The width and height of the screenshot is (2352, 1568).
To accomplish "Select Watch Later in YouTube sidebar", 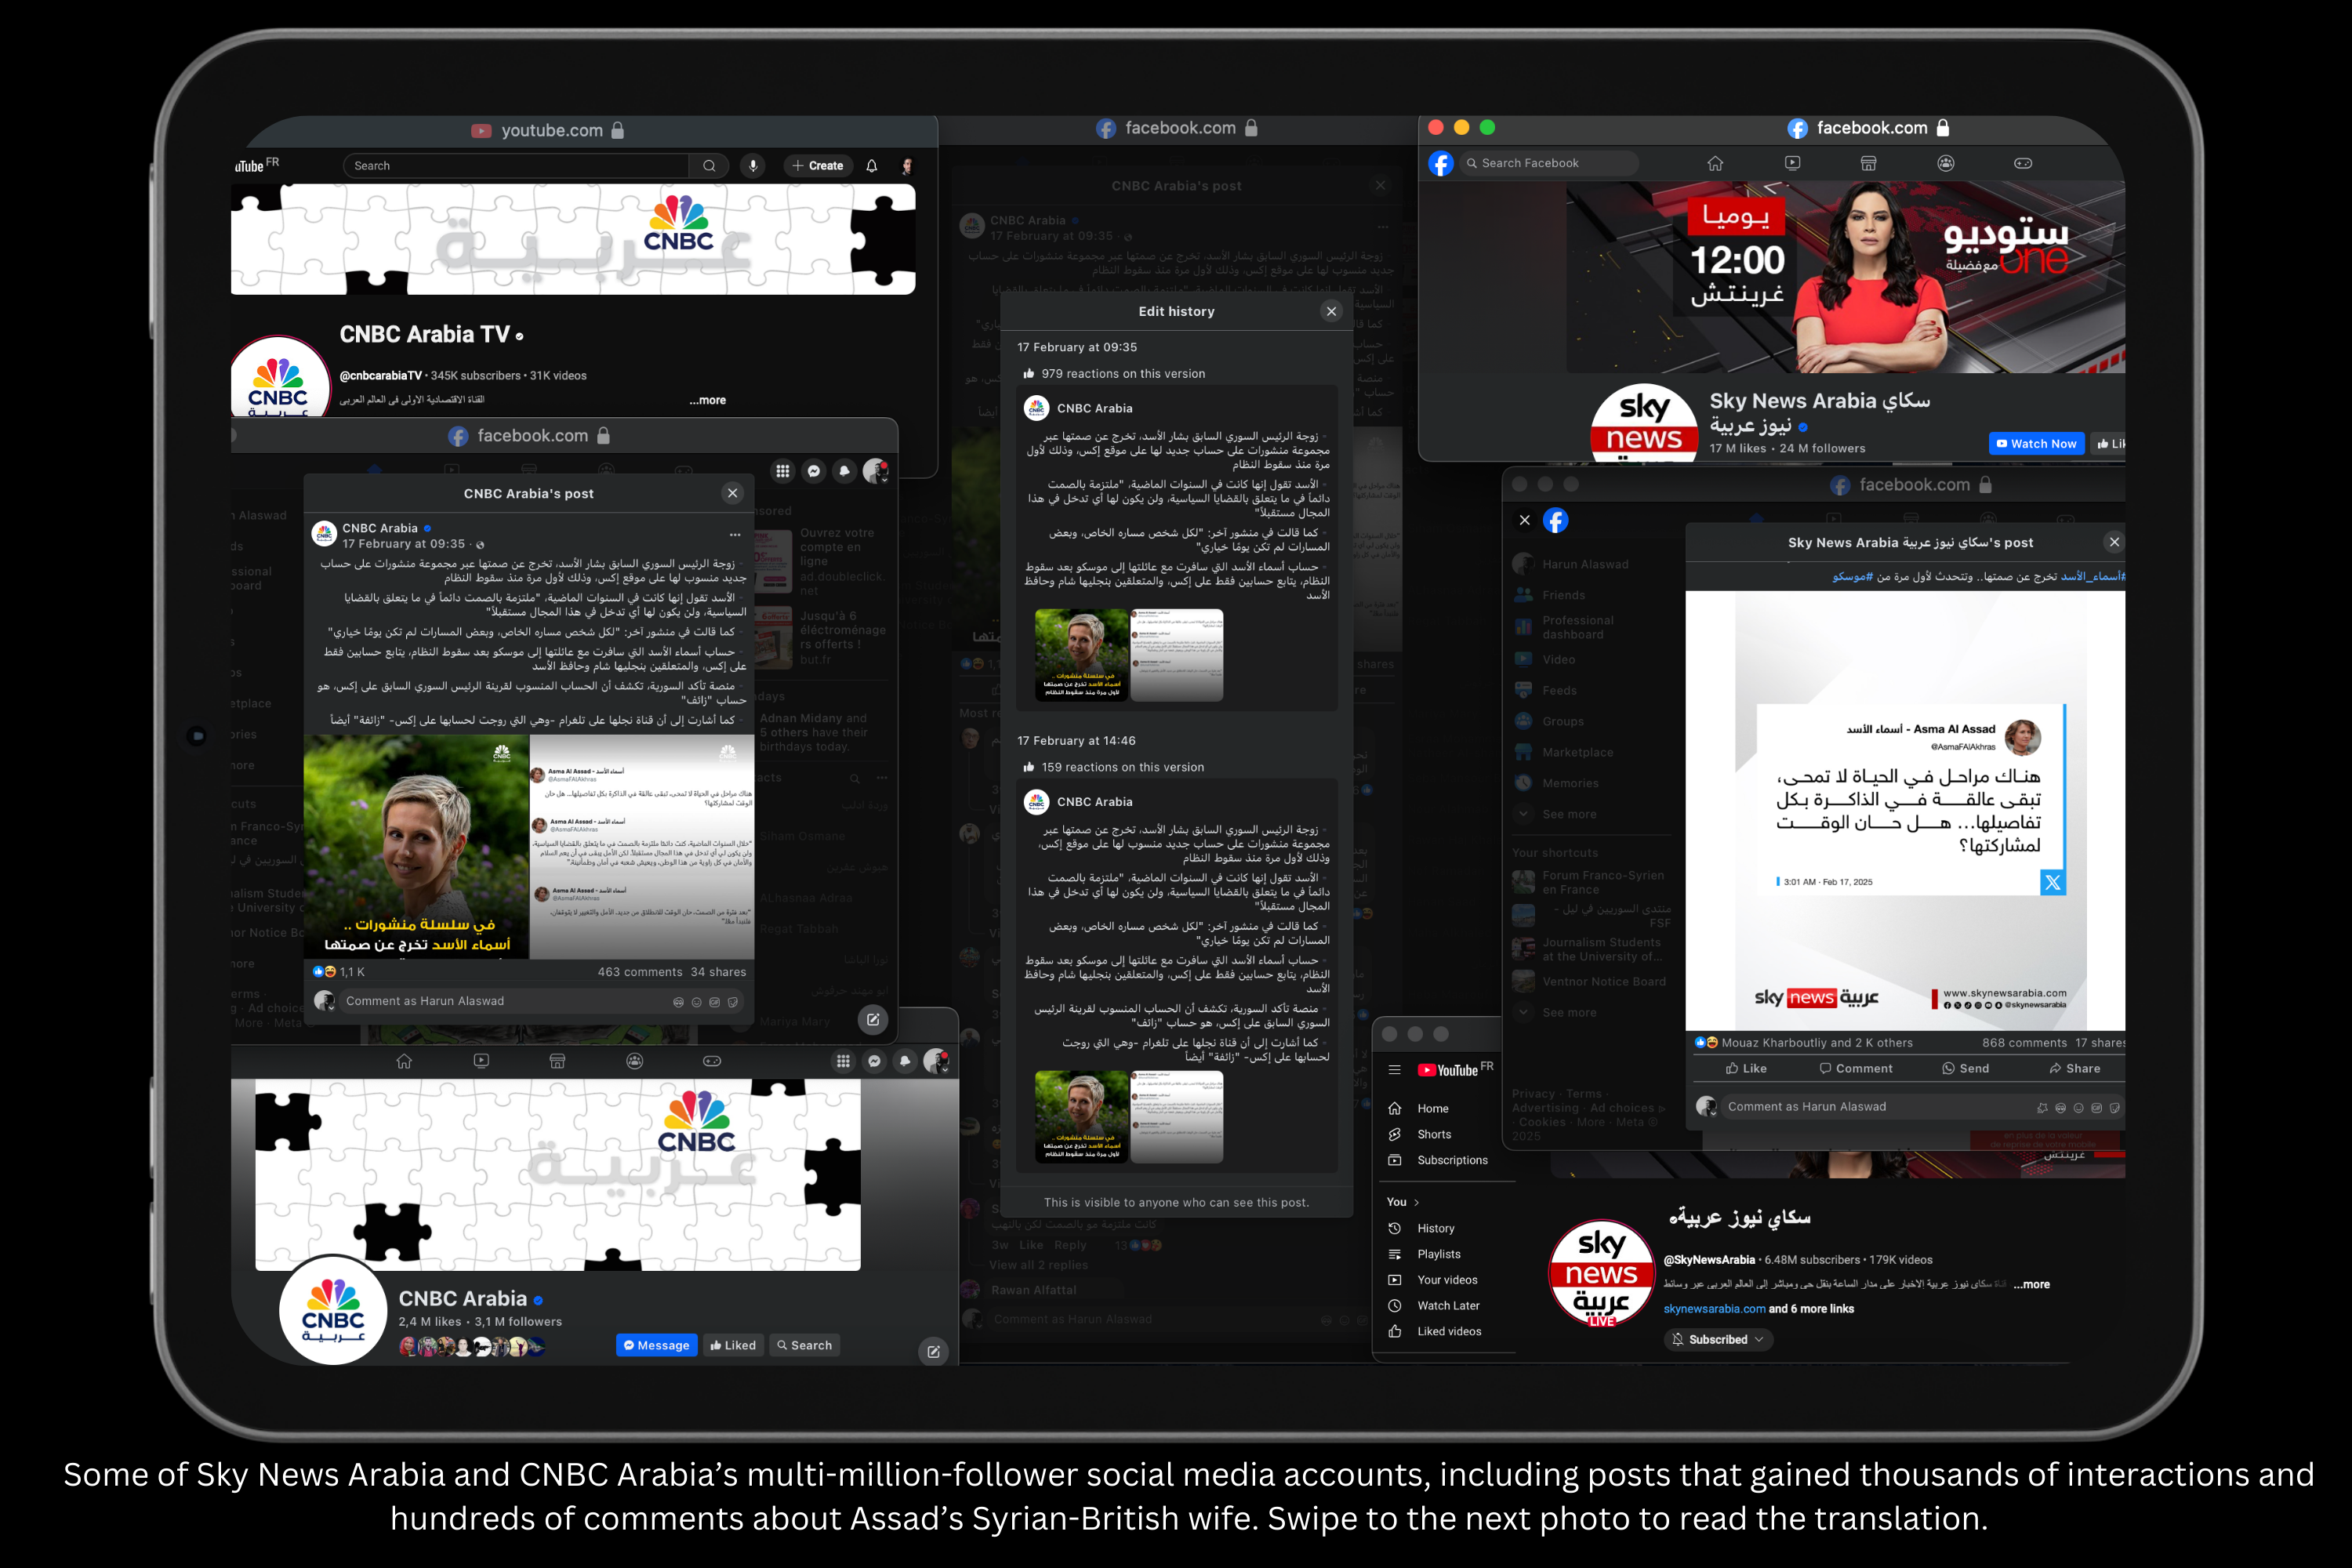I will point(1447,1305).
